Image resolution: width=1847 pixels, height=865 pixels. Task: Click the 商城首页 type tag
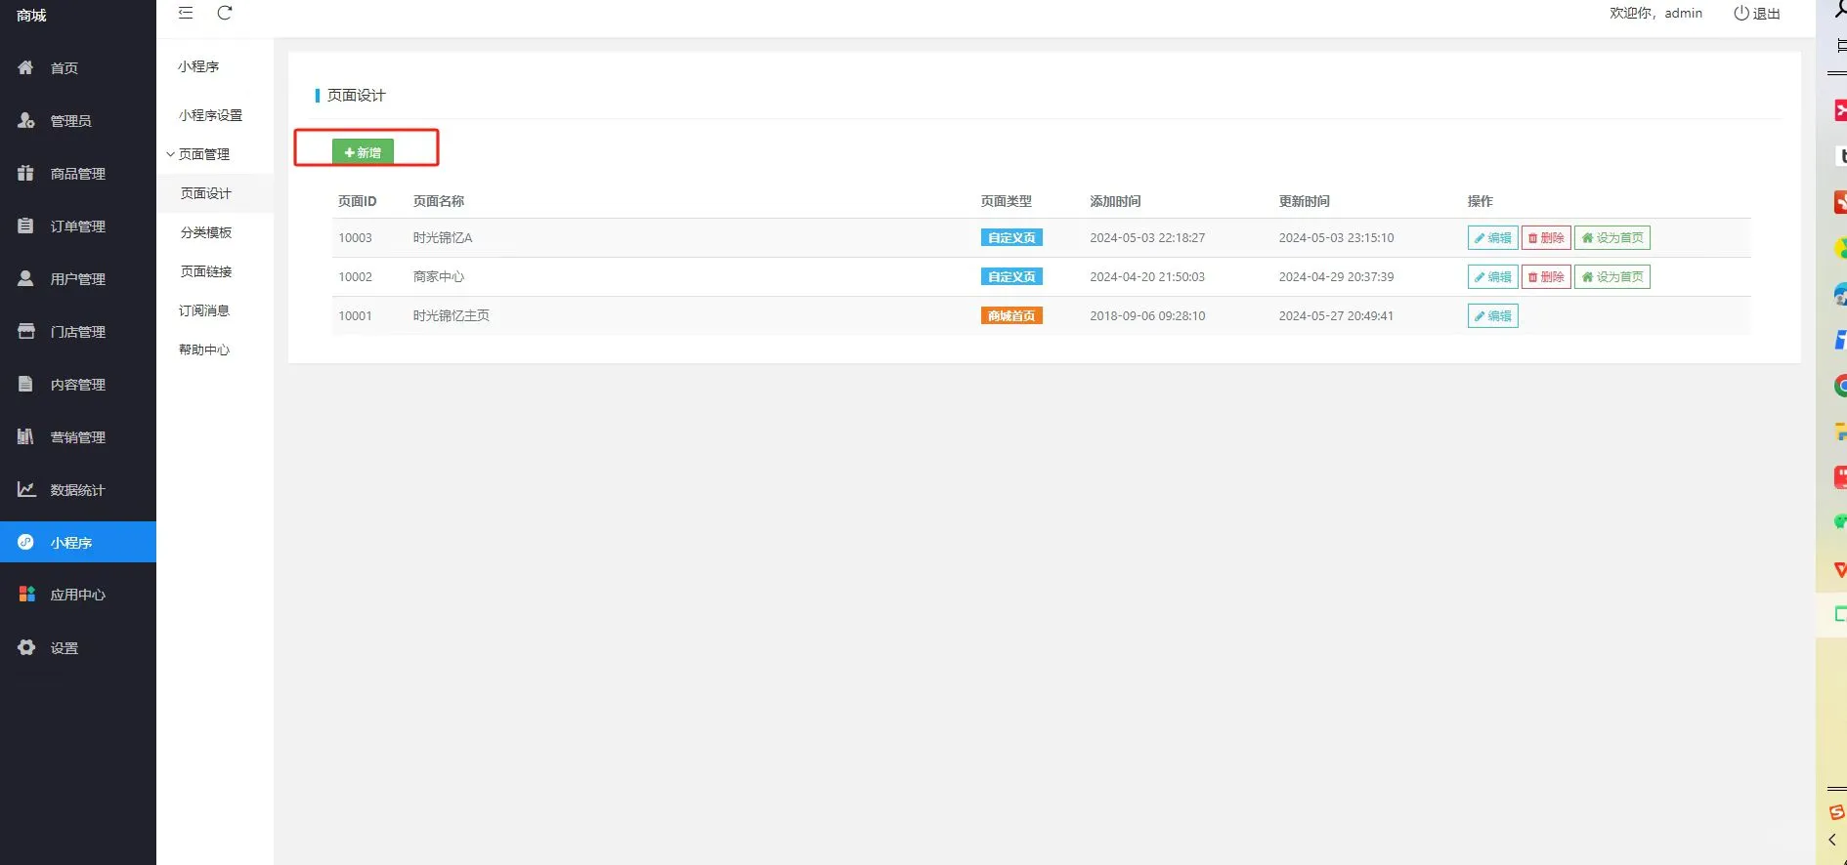click(1011, 315)
